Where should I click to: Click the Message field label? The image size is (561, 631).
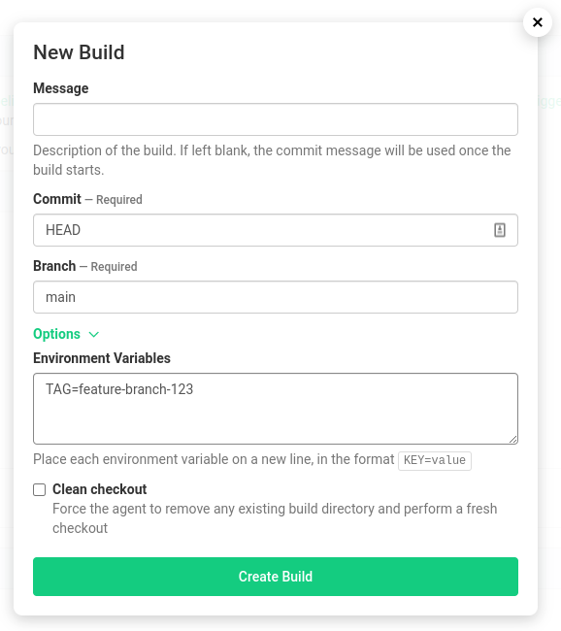(61, 88)
